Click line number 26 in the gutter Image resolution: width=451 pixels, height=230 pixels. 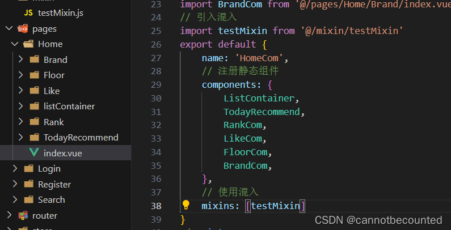point(156,45)
